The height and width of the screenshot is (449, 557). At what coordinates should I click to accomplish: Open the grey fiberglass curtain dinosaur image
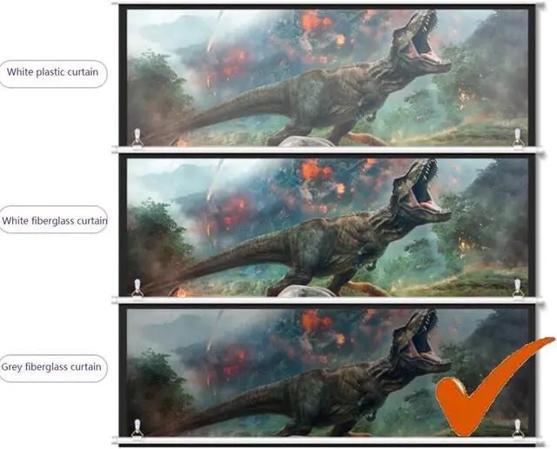pyautogui.click(x=327, y=372)
